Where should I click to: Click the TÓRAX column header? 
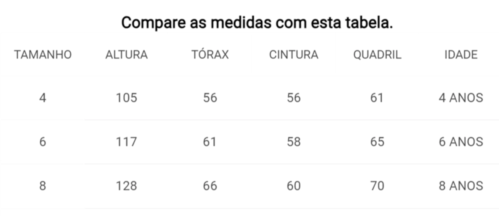(x=210, y=54)
